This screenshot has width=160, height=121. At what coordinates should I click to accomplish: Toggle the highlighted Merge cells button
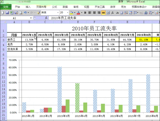(103, 13)
